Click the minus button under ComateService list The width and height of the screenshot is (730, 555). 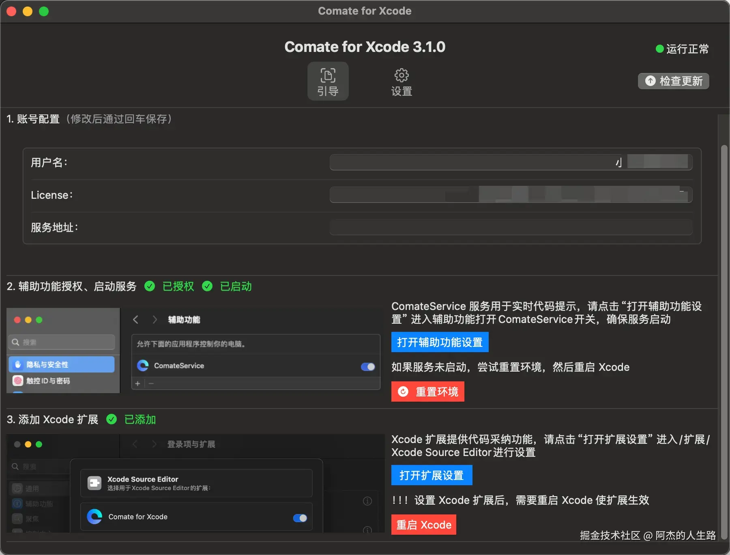pyautogui.click(x=151, y=383)
